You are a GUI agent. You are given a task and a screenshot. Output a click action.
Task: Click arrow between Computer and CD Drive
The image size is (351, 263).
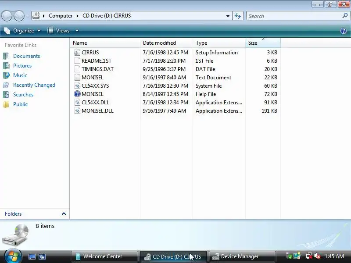point(78,16)
